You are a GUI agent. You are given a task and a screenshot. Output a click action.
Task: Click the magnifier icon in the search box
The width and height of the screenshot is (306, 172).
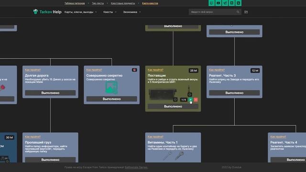tap(238, 12)
